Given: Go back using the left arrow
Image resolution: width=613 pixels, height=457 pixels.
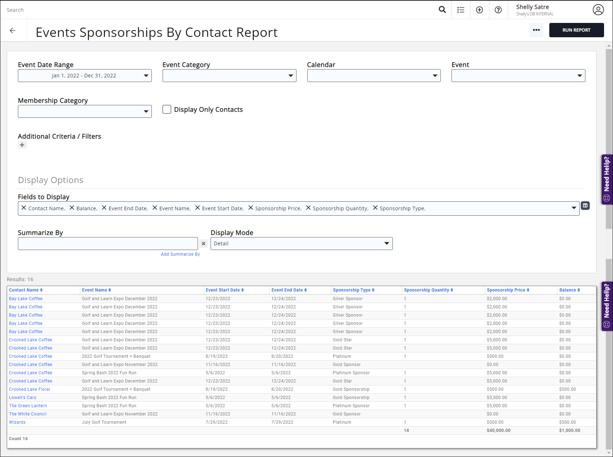Looking at the screenshot, I should pyautogui.click(x=13, y=31).
